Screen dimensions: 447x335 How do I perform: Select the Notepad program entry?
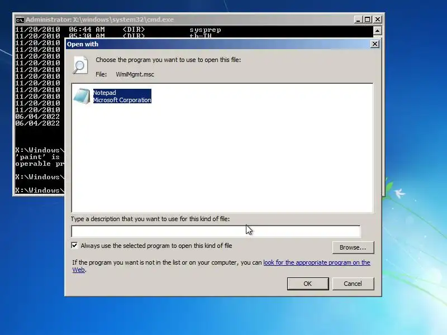point(113,96)
